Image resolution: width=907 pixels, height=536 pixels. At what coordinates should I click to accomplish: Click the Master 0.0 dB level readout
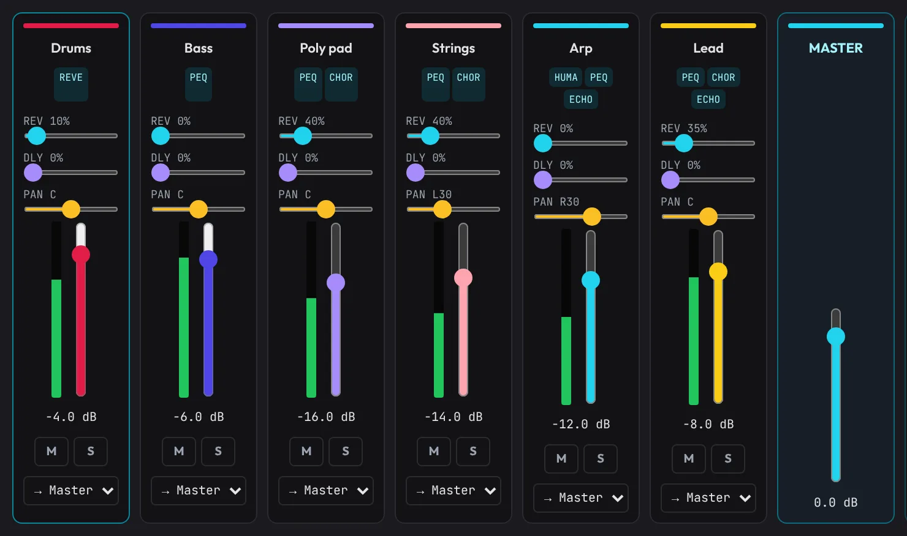[x=836, y=503]
